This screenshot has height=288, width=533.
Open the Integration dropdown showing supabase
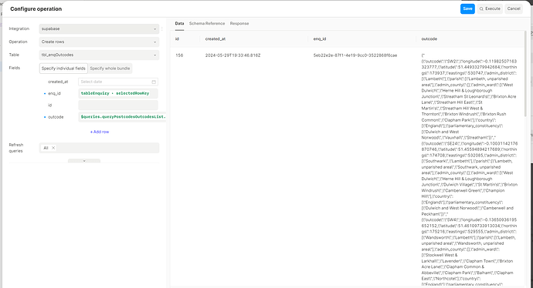pos(99,28)
